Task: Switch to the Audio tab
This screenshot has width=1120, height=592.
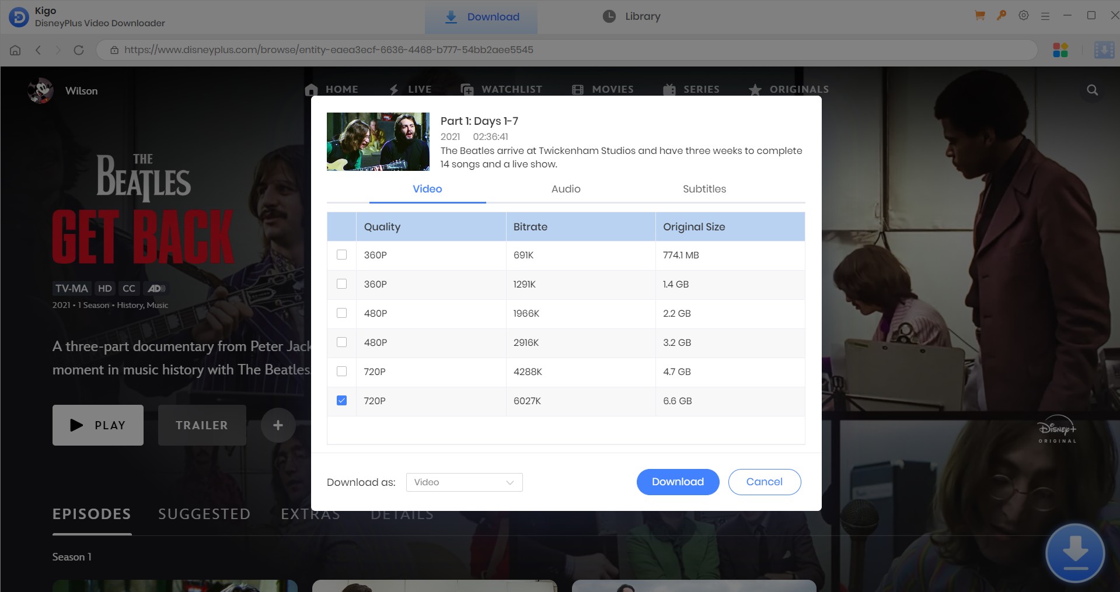Action: click(x=566, y=189)
